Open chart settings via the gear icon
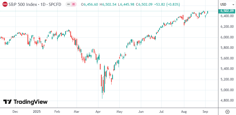Image resolution: width=236 pixels, height=115 pixels. tap(227, 111)
